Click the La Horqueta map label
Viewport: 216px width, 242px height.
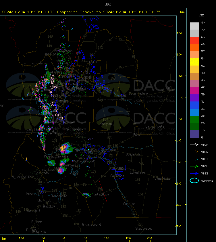[x=155, y=126]
